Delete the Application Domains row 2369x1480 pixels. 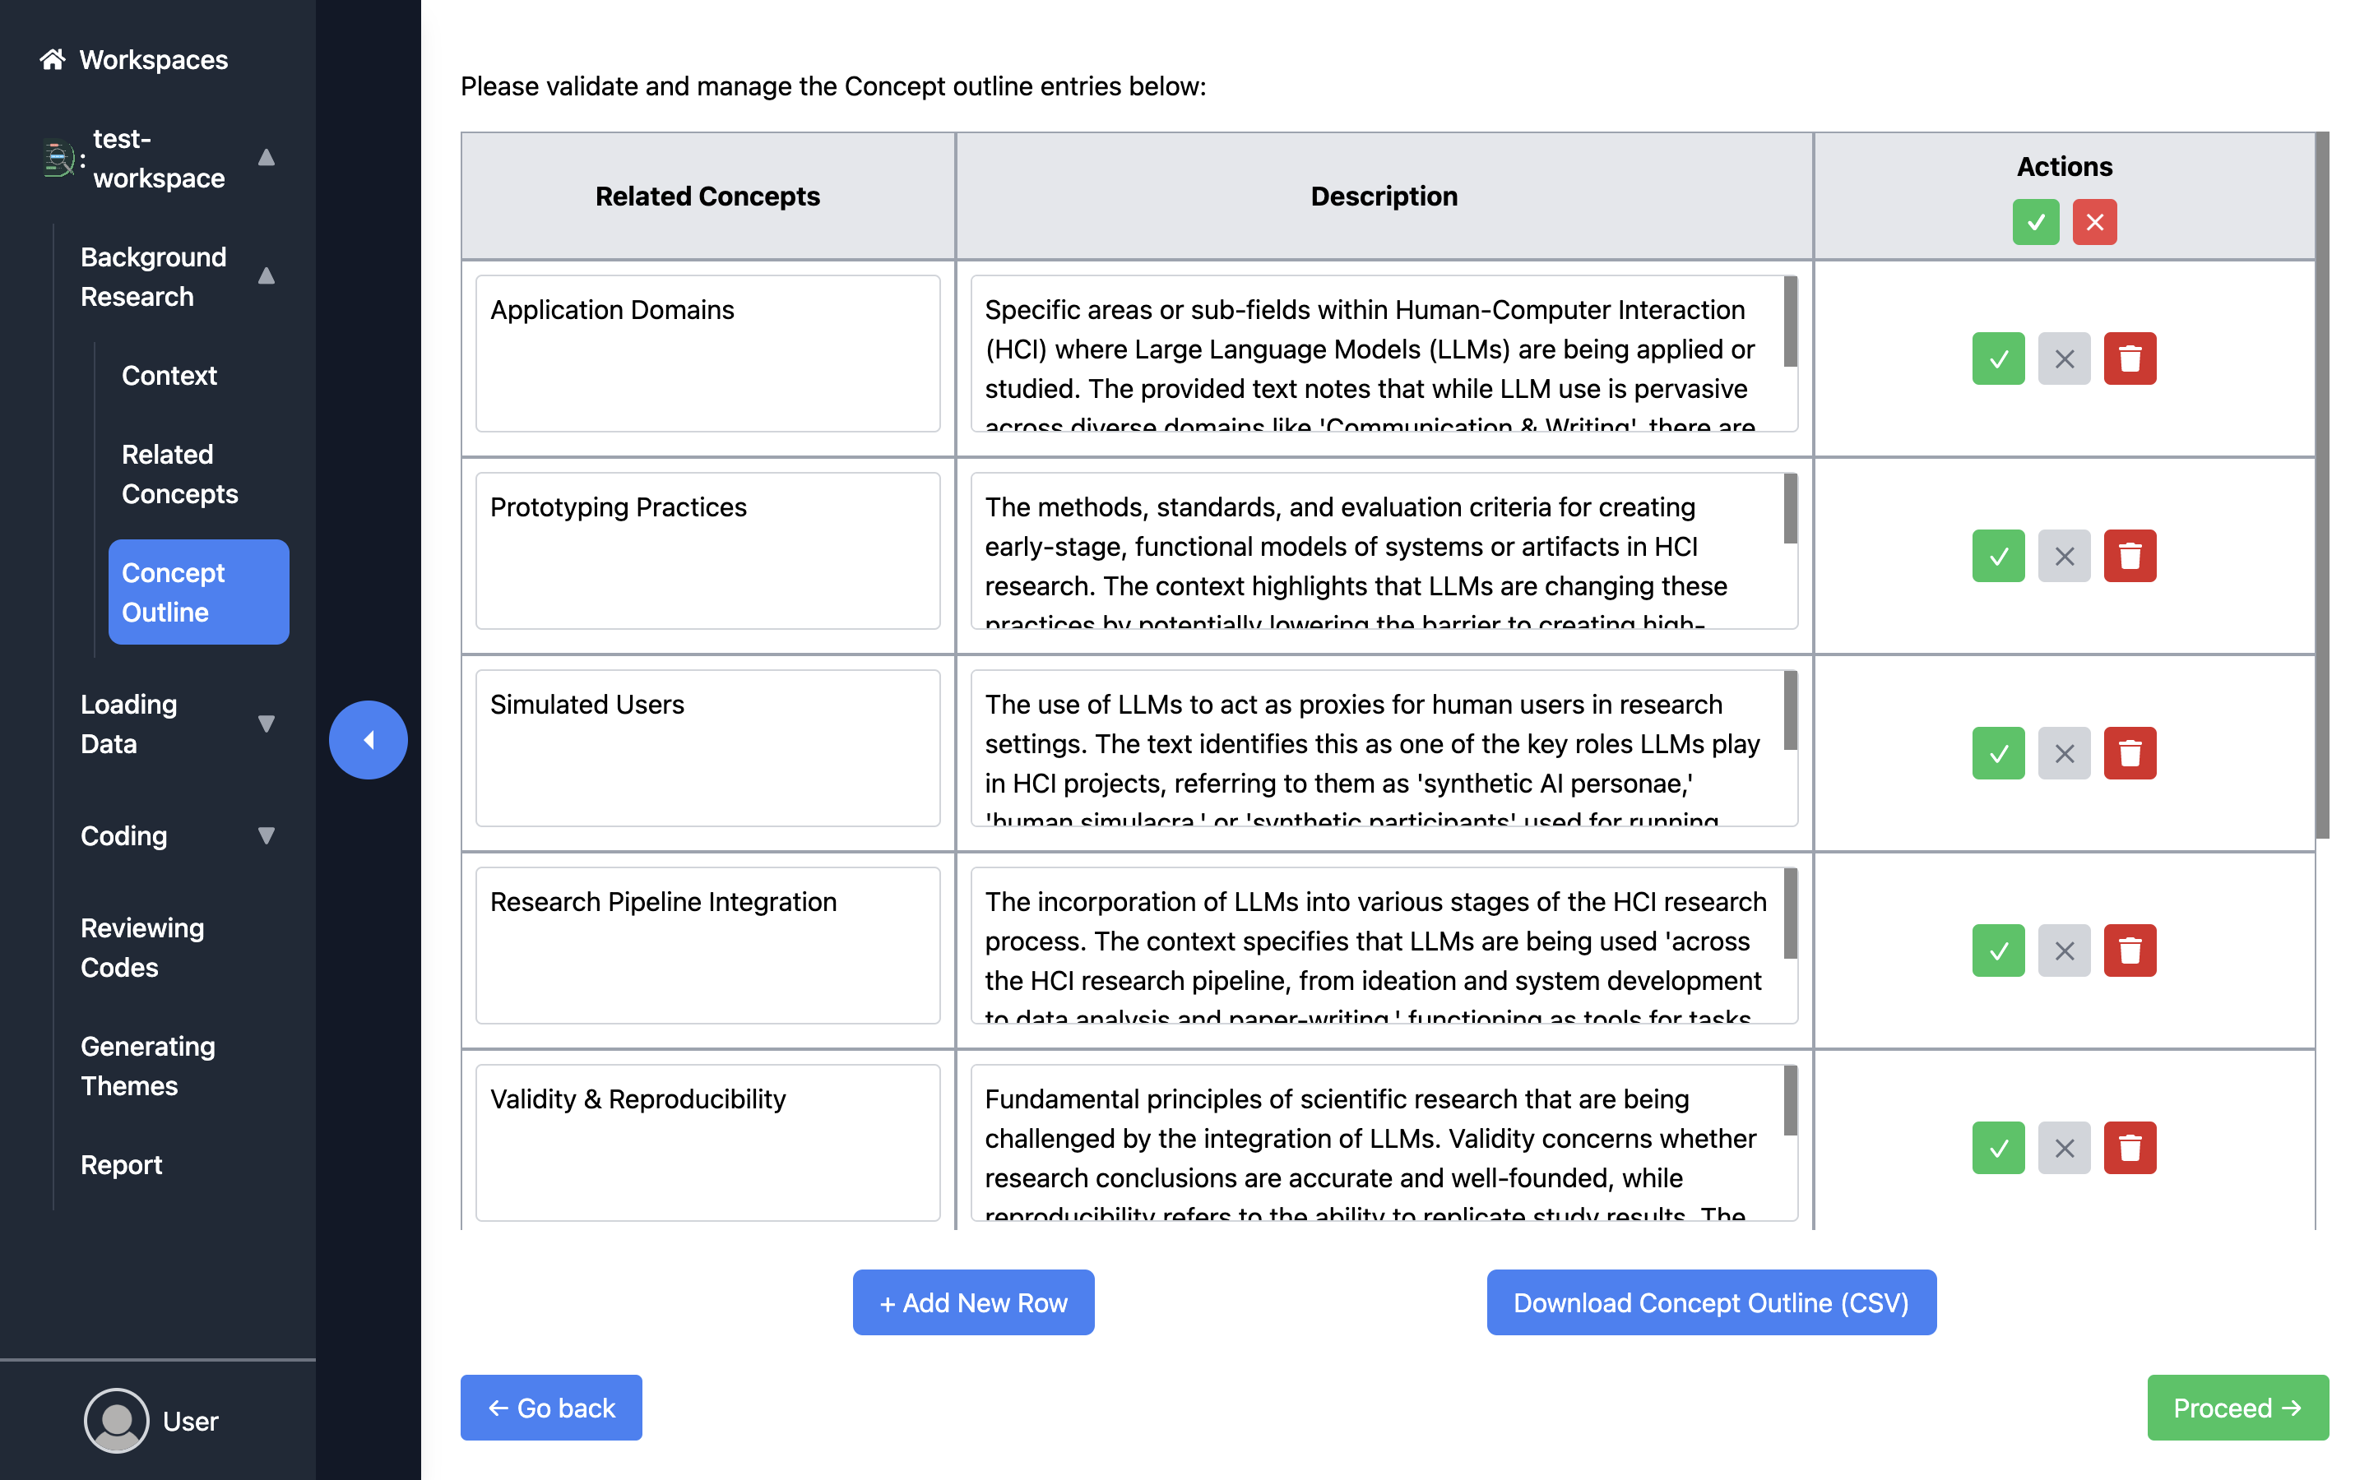click(x=2129, y=359)
